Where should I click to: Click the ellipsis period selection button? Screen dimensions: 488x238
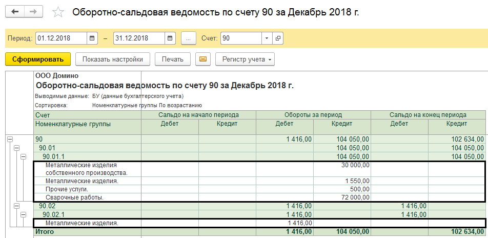click(189, 38)
